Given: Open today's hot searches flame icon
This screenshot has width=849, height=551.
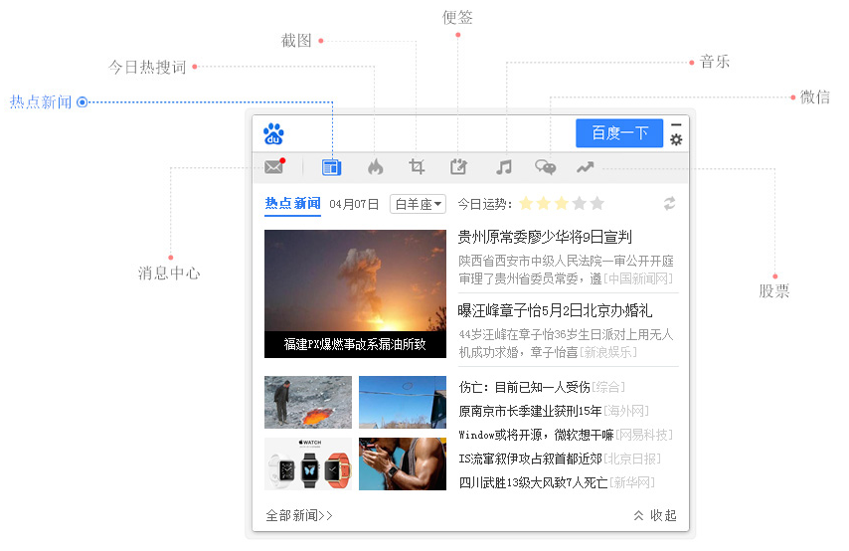Looking at the screenshot, I should pos(375,167).
